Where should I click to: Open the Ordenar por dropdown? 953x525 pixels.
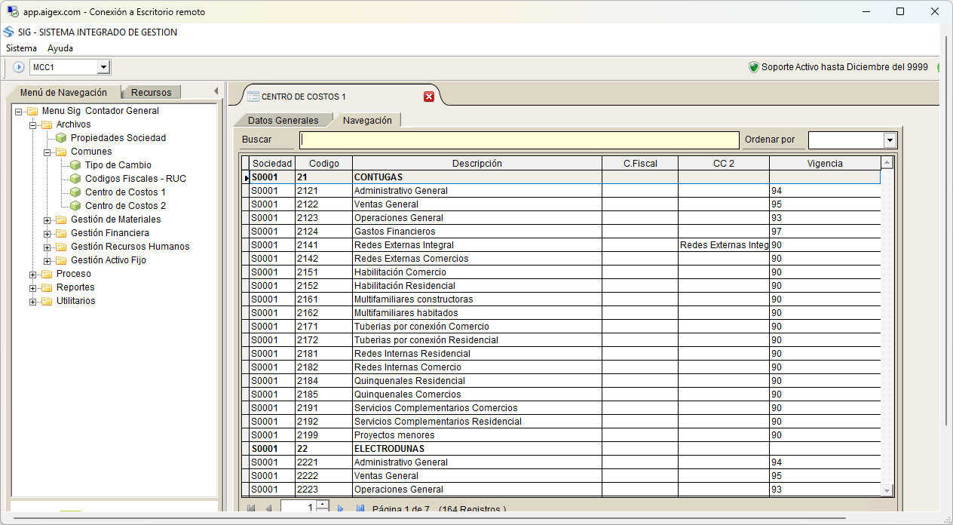tap(890, 140)
